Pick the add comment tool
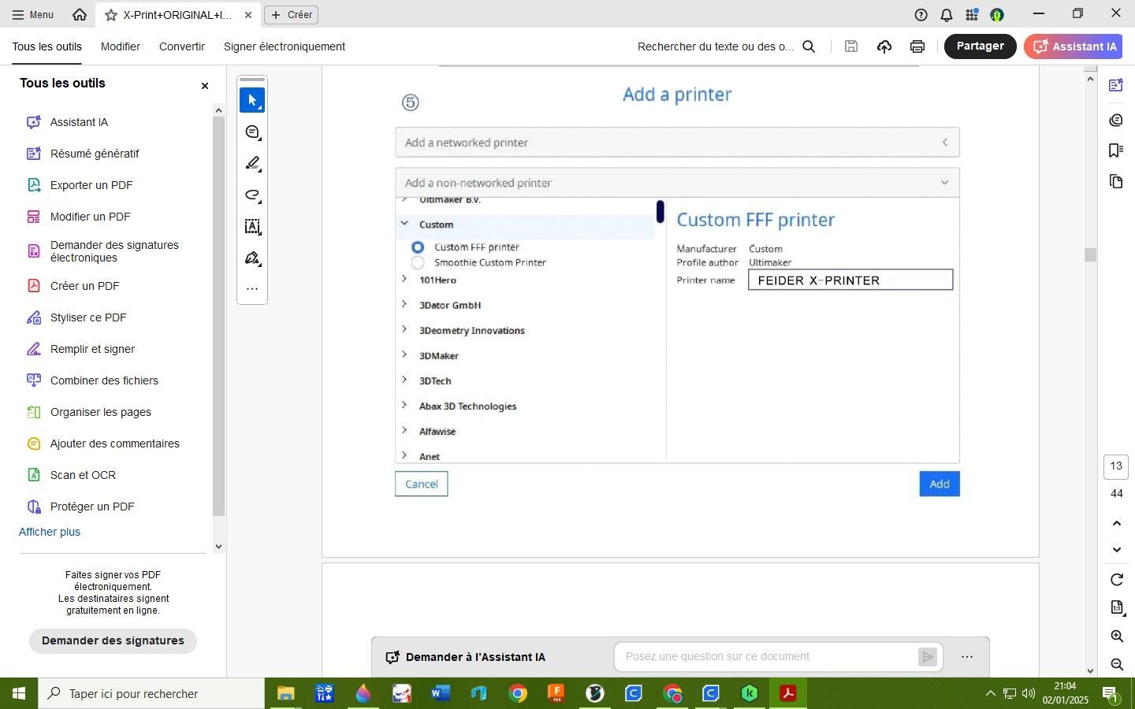This screenshot has height=709, width=1135. [x=252, y=132]
